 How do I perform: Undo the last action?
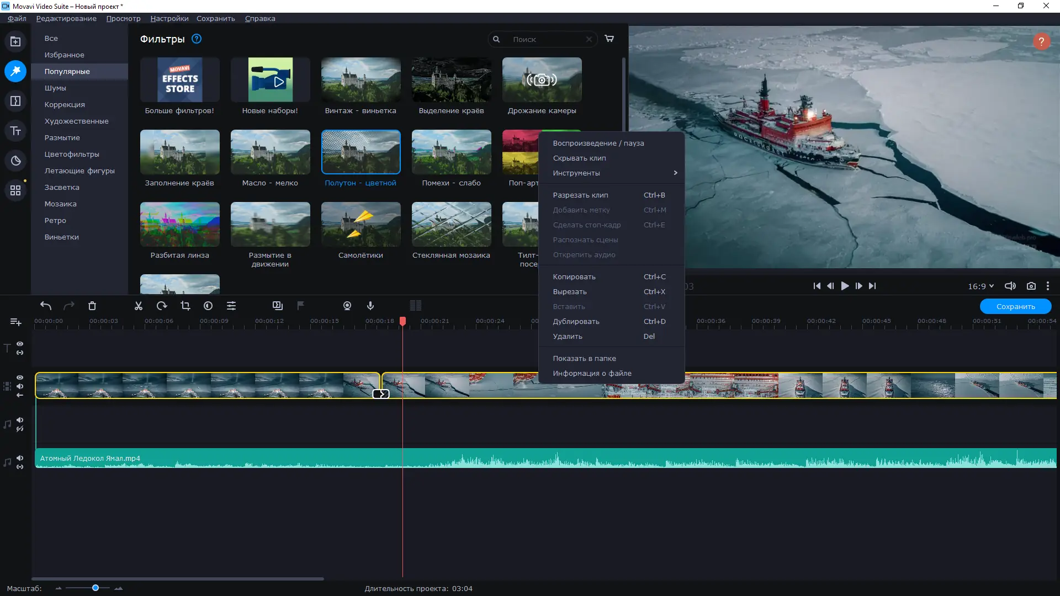click(46, 306)
